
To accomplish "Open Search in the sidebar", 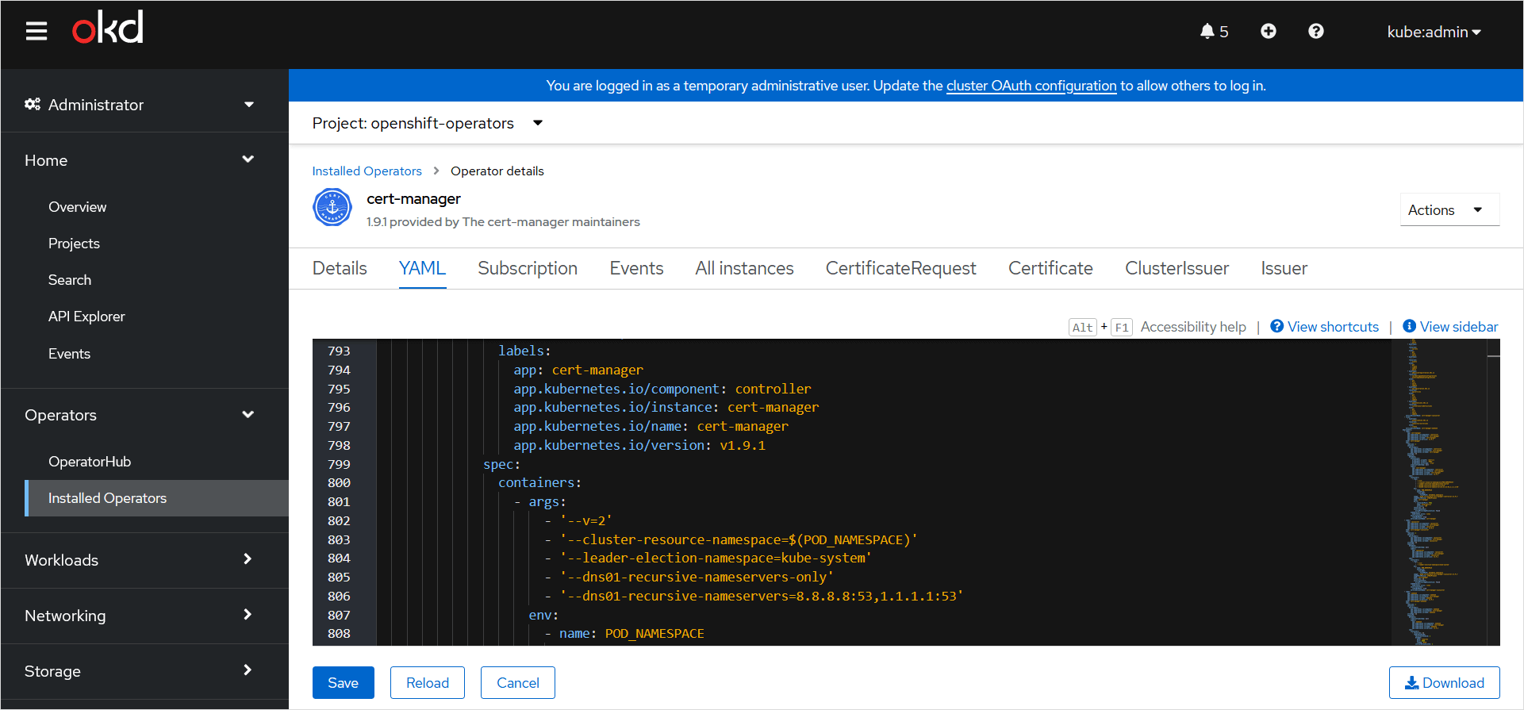I will pyautogui.click(x=70, y=280).
